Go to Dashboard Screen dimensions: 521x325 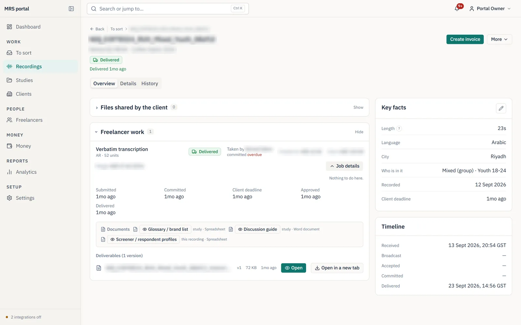[40, 27]
